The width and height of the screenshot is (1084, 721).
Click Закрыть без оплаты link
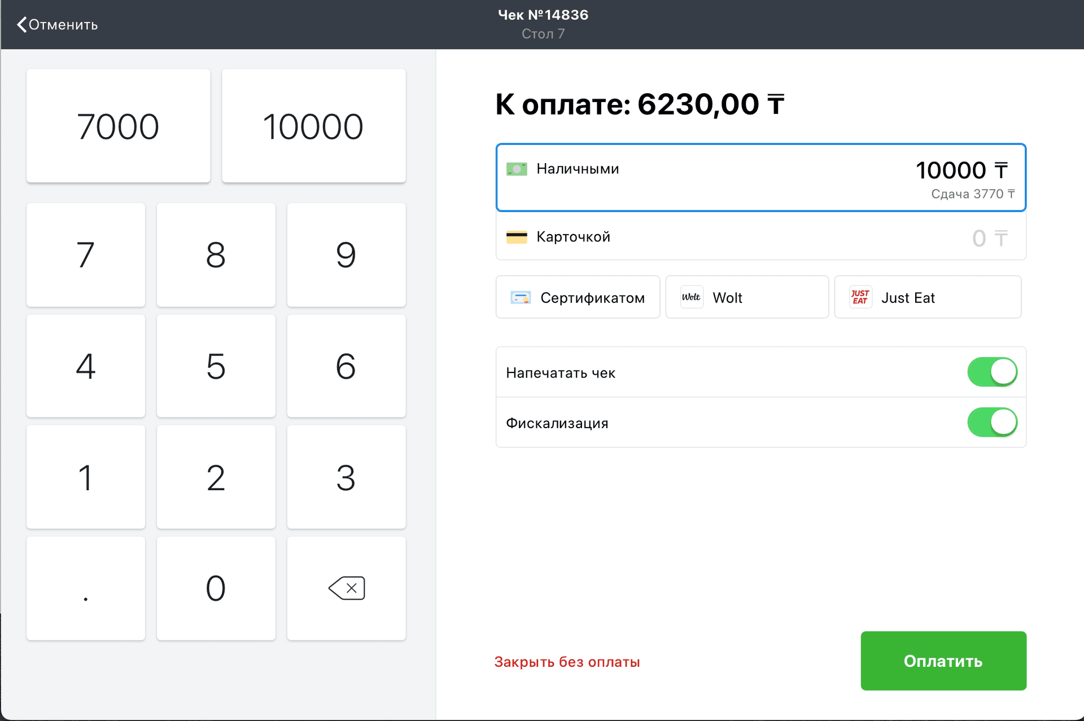click(567, 662)
